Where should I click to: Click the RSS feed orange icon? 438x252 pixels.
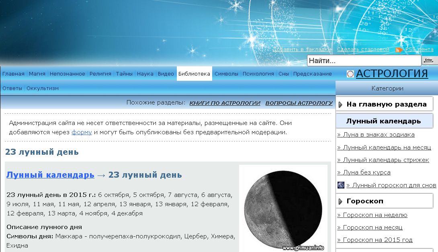[x=399, y=50]
